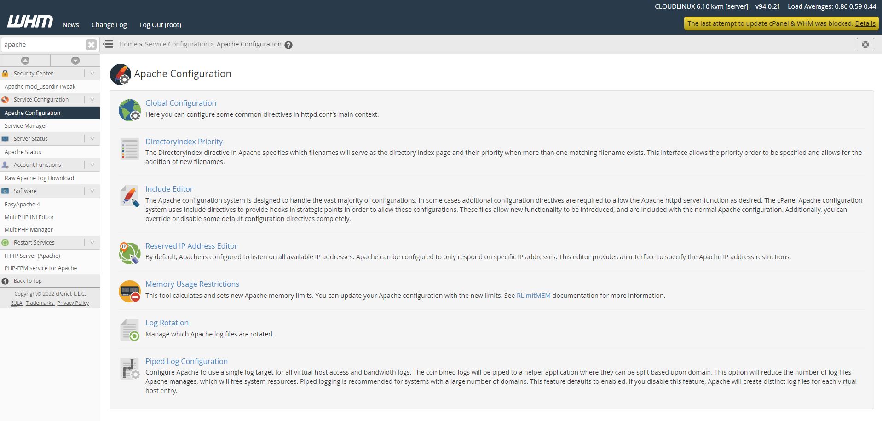
Task: Select HTTP Server (Apache) restart option
Action: click(32, 256)
